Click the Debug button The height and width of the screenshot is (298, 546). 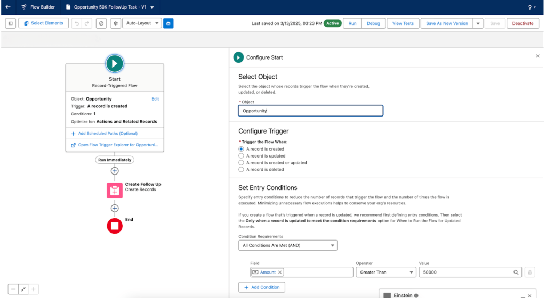point(373,23)
